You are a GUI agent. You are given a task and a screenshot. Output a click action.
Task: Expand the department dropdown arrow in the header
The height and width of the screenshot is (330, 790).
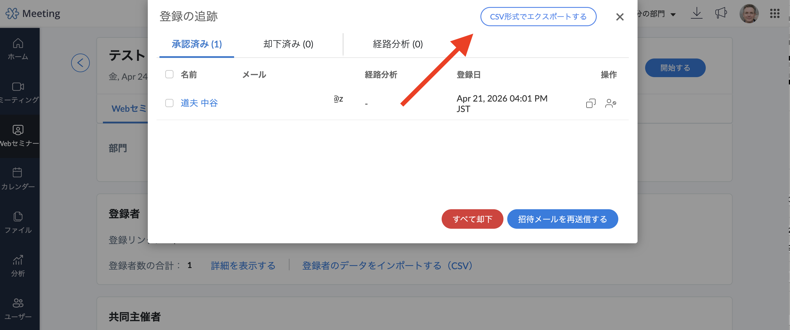(x=673, y=14)
